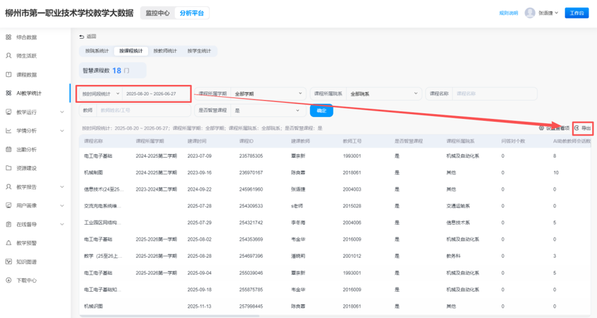Screen dimensions: 597x318
Task: Switch to 分析平台 tab
Action: tap(192, 13)
